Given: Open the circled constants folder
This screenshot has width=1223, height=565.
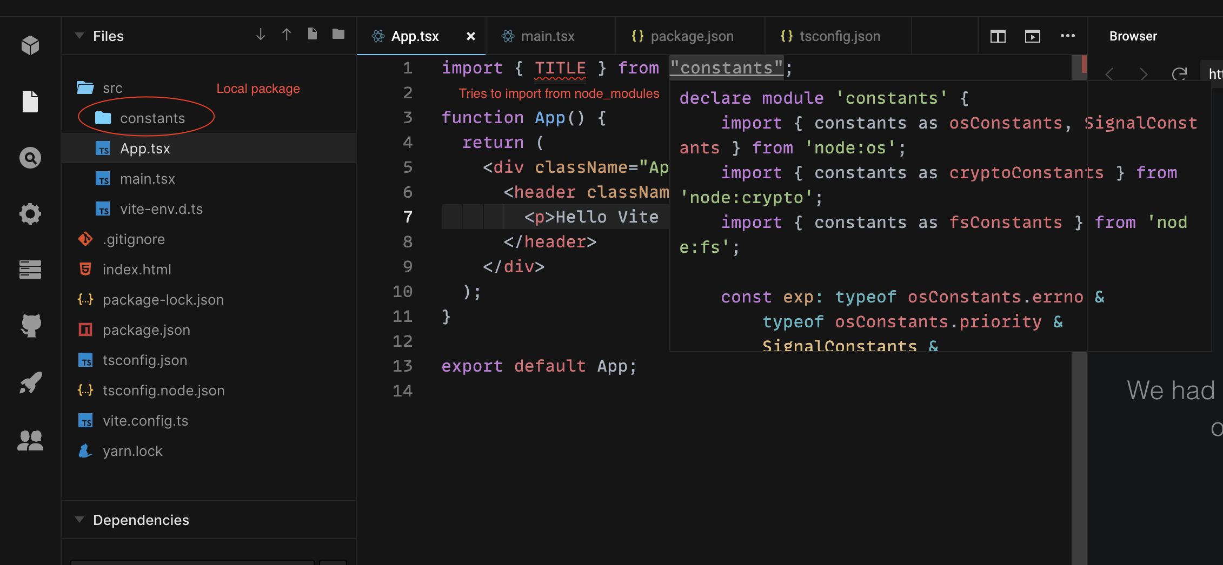Looking at the screenshot, I should [x=153, y=118].
